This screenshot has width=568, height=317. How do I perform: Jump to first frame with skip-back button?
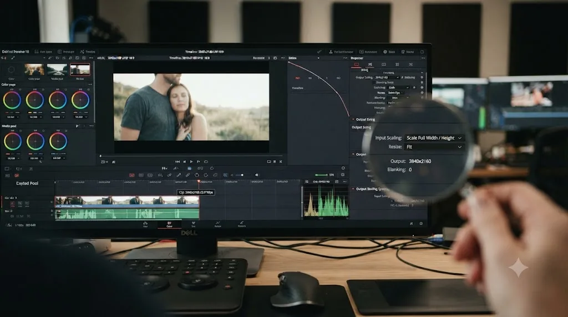pyautogui.click(x=177, y=162)
